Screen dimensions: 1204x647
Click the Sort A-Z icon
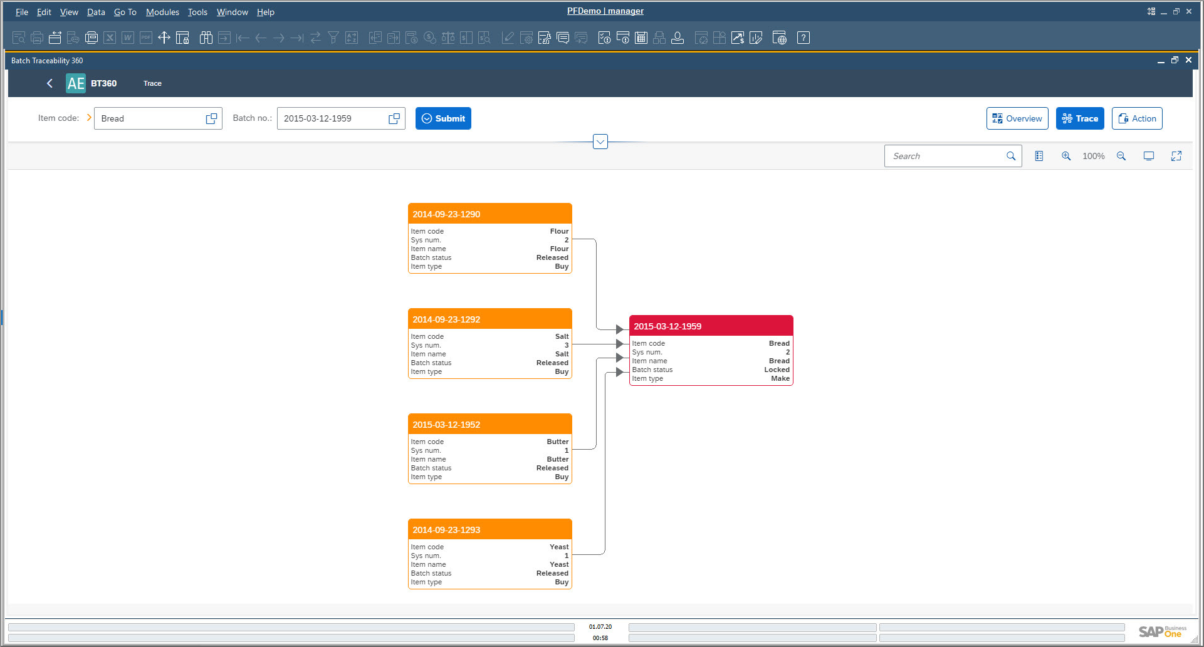[352, 38]
